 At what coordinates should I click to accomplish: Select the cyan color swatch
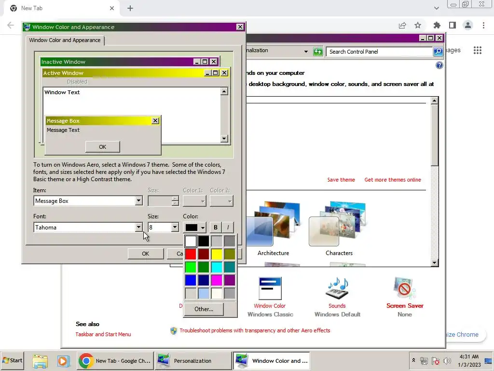click(x=217, y=267)
